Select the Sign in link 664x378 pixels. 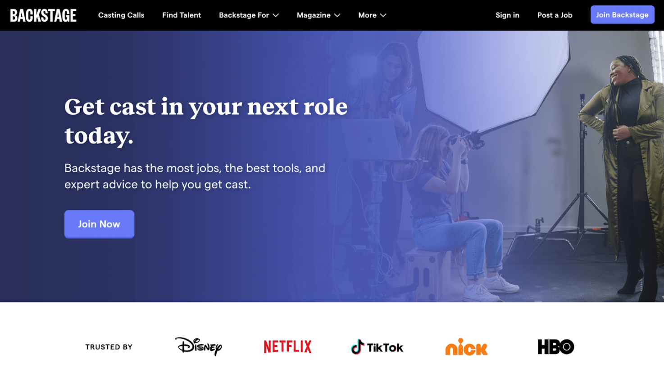[x=507, y=15]
